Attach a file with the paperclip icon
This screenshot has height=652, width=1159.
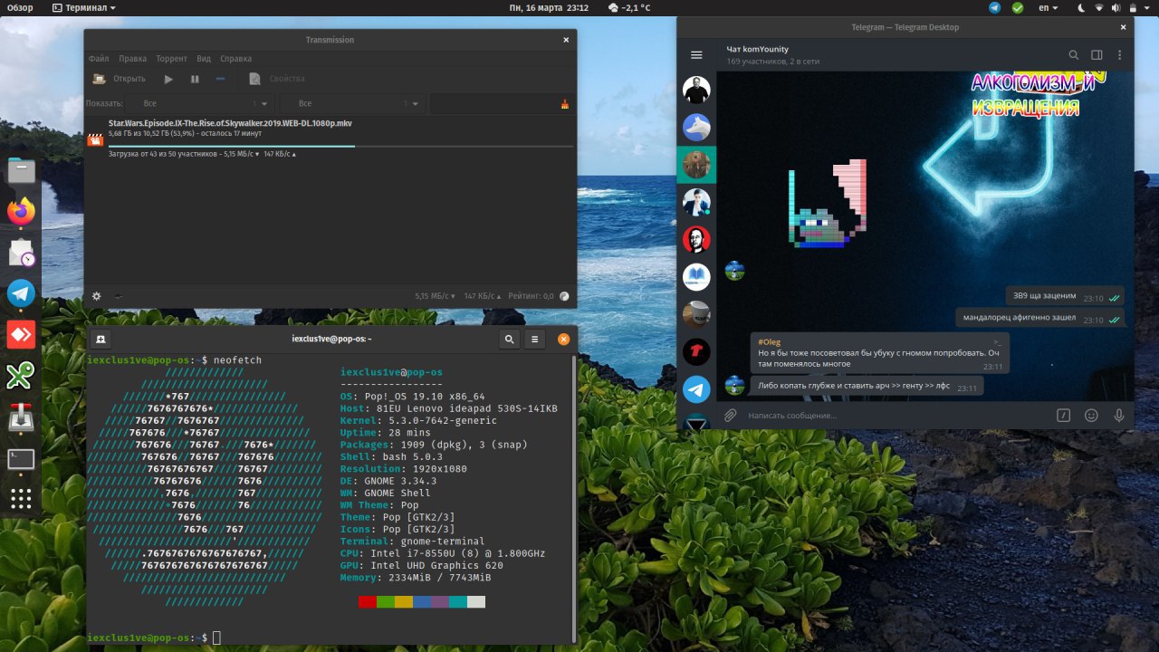(x=731, y=415)
